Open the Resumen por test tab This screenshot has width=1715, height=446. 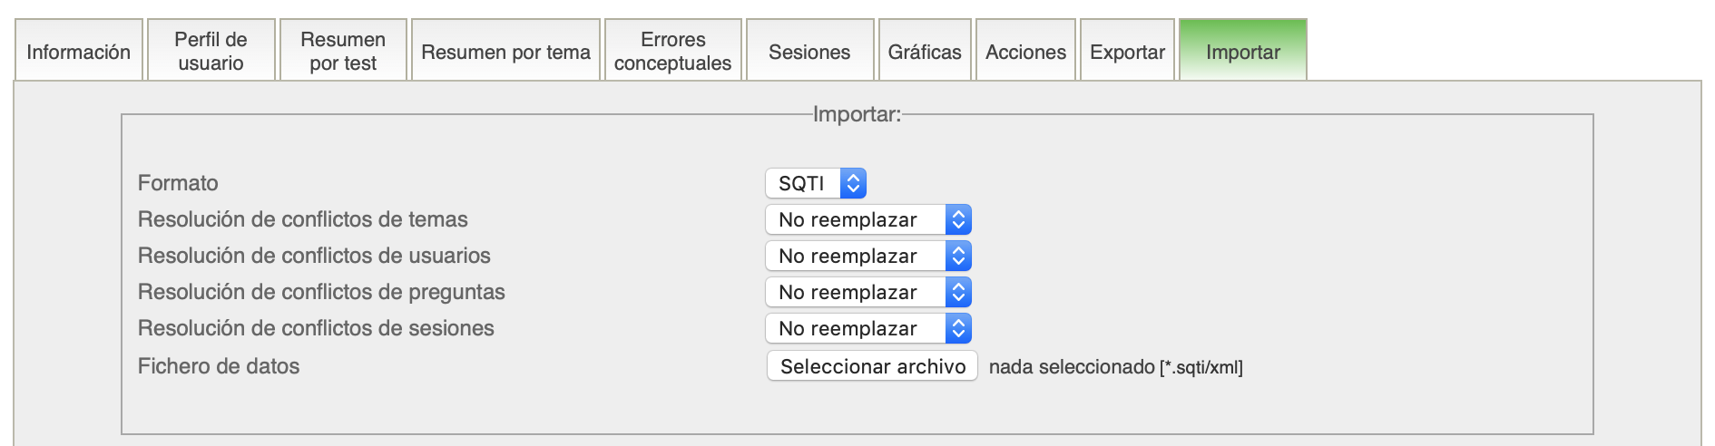click(x=343, y=52)
